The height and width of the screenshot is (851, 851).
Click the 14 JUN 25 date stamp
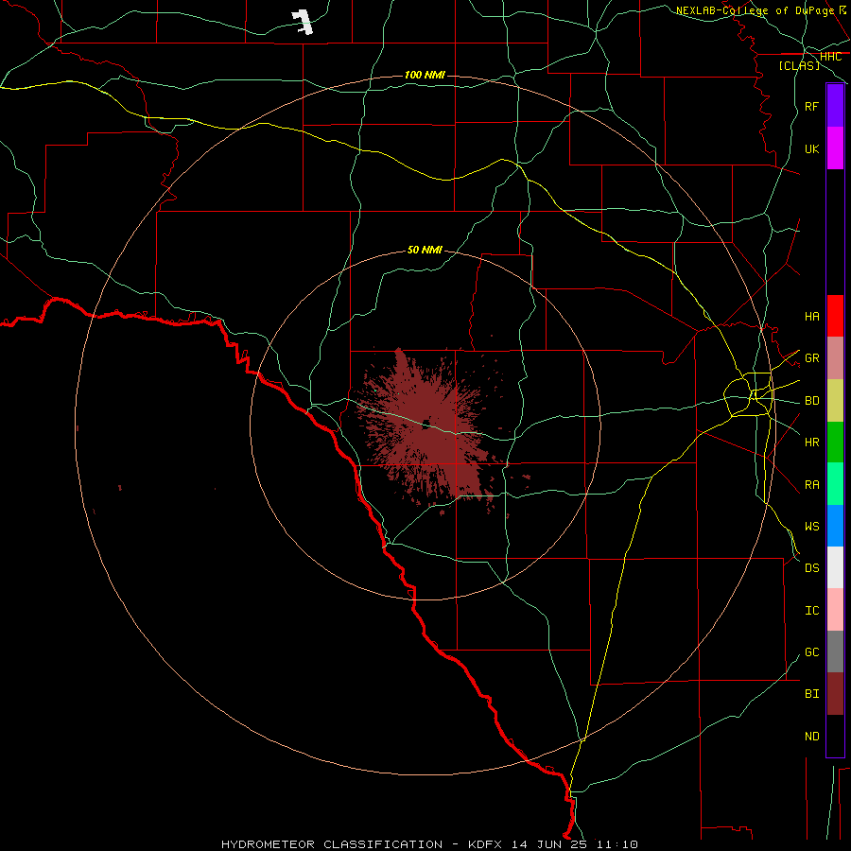point(549,844)
